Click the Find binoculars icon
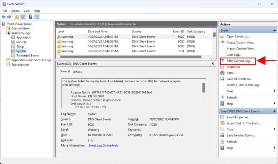 (223, 73)
